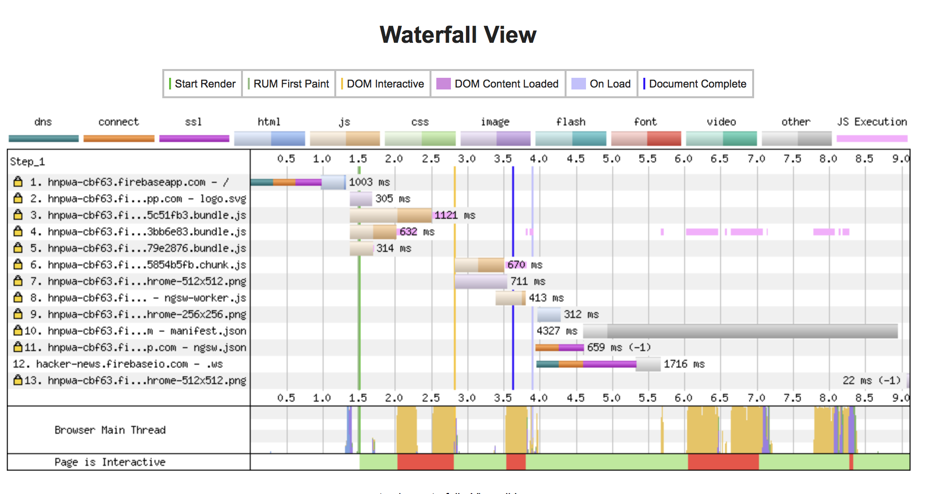This screenshot has width=930, height=494.
Task: Click the Browser Main Thread label
Action: click(110, 430)
